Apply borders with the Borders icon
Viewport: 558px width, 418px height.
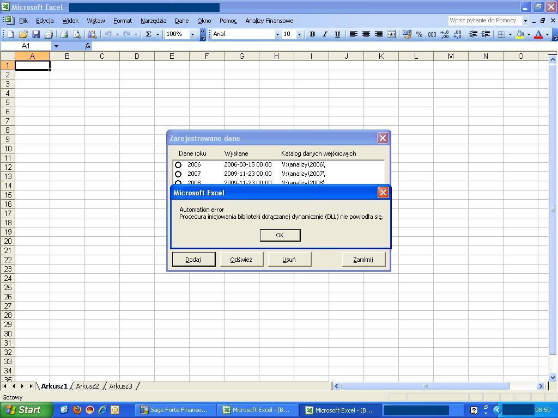[501, 34]
